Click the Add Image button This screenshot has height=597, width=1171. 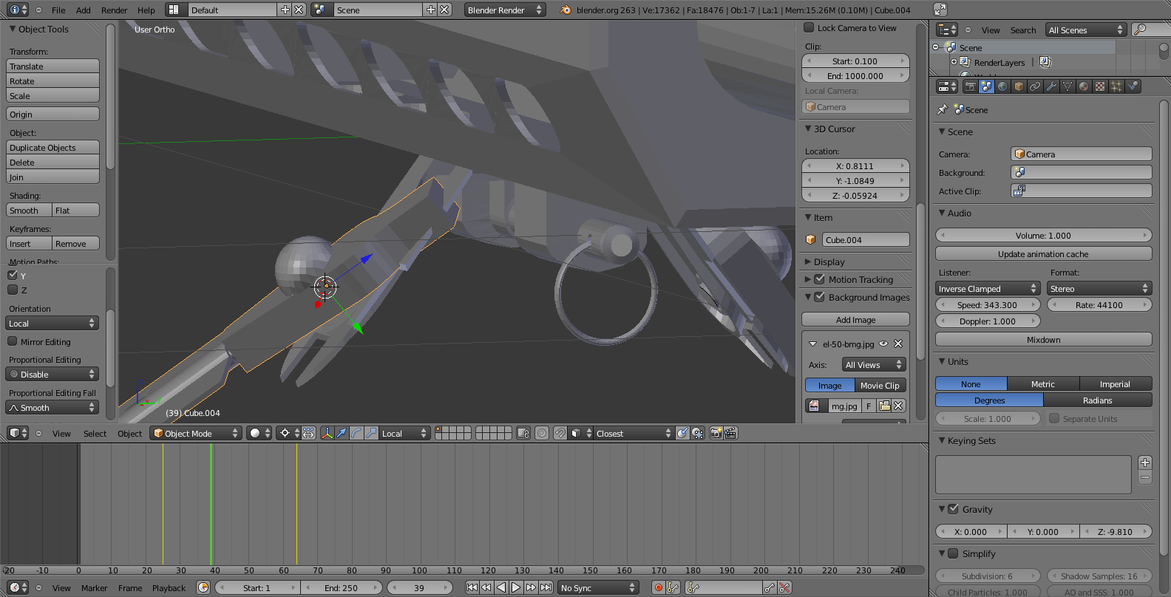[x=855, y=319]
